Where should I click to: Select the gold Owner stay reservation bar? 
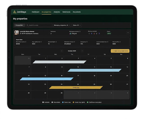pos(76,87)
